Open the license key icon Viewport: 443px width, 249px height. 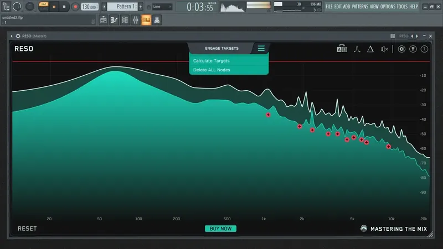413,49
